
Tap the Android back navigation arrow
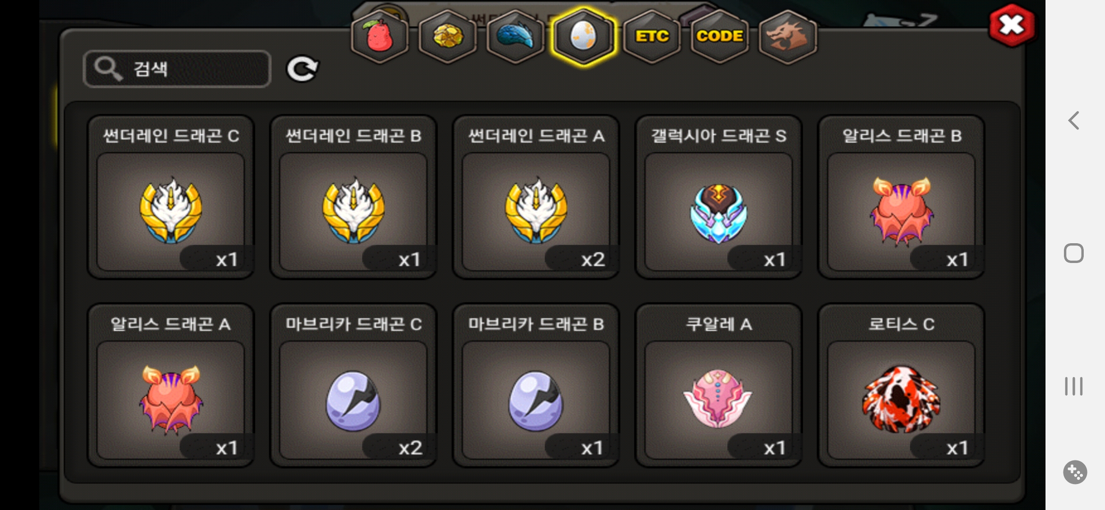pos(1074,120)
